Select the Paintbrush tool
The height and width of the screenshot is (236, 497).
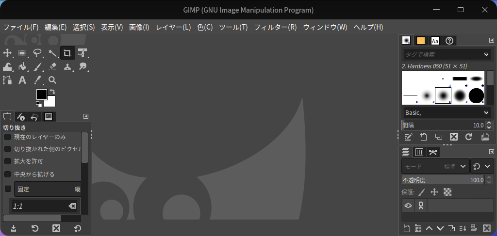37,67
